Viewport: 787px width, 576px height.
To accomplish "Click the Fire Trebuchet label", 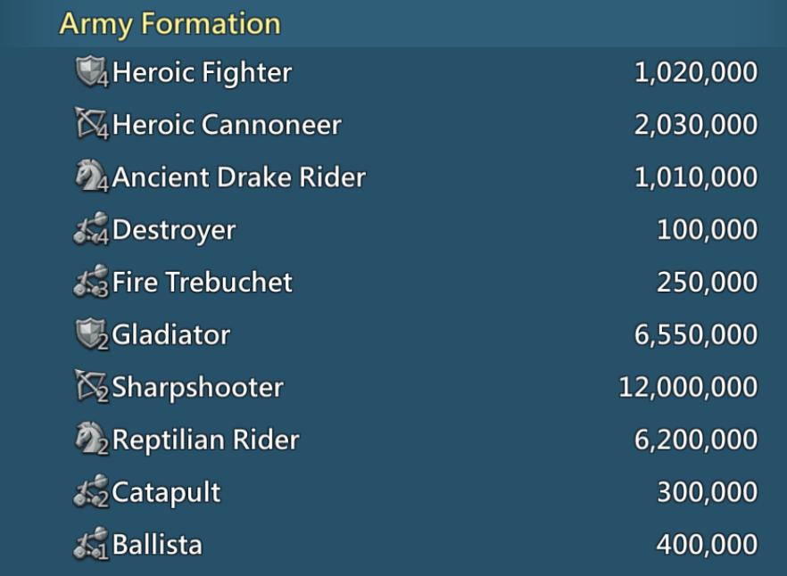I will [203, 282].
